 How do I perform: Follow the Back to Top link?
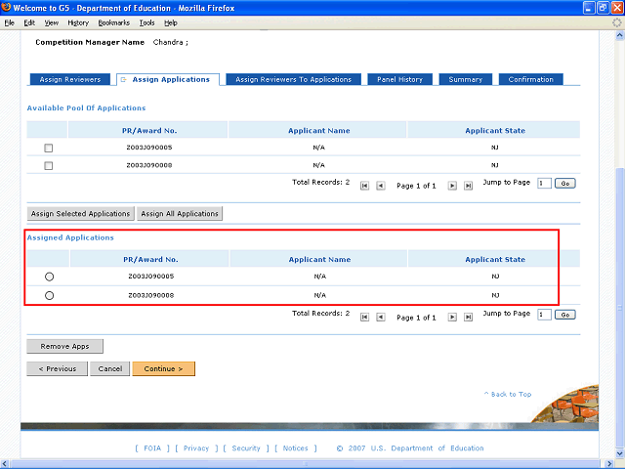pos(508,394)
